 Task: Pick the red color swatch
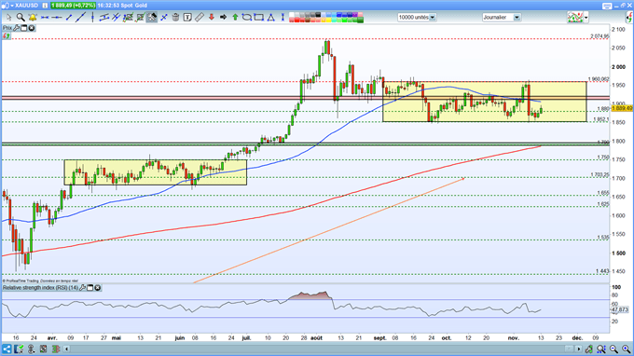coord(297,20)
